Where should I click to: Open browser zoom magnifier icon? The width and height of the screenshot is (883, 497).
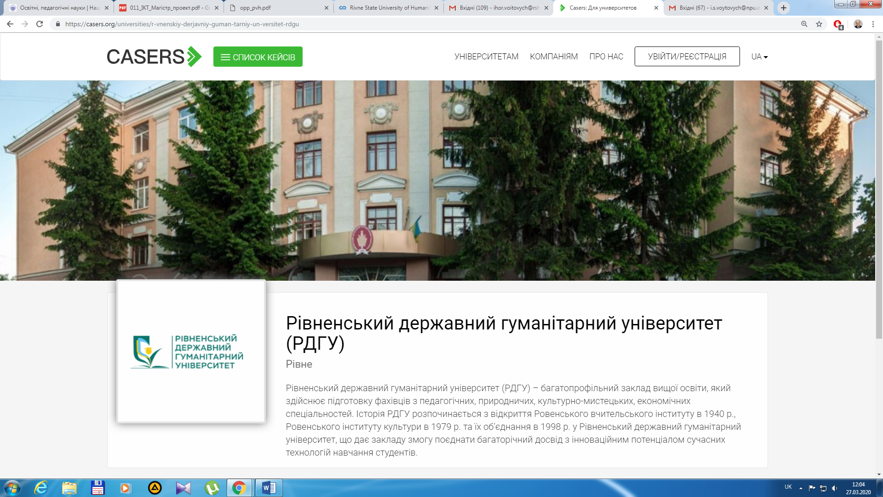point(804,24)
